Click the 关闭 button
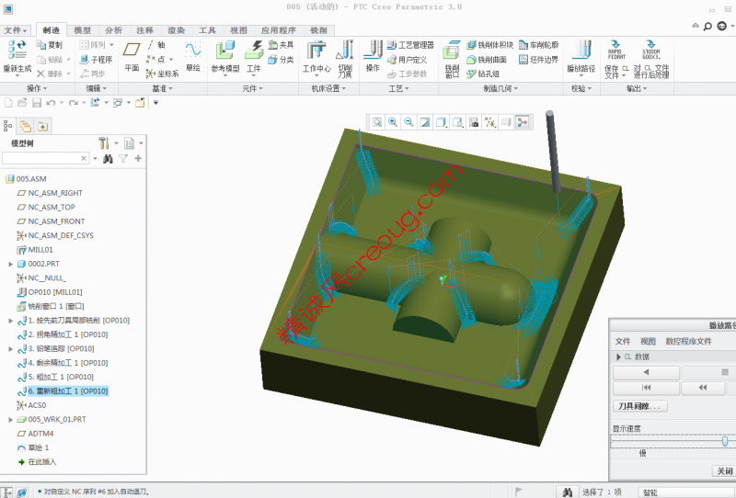Image resolution: width=736 pixels, height=498 pixels. point(724,470)
